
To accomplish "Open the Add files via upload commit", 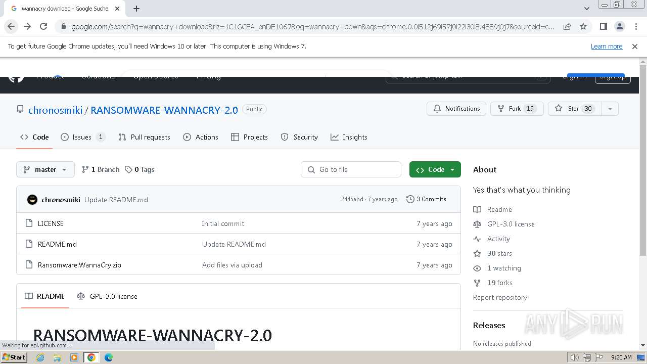I will click(232, 265).
